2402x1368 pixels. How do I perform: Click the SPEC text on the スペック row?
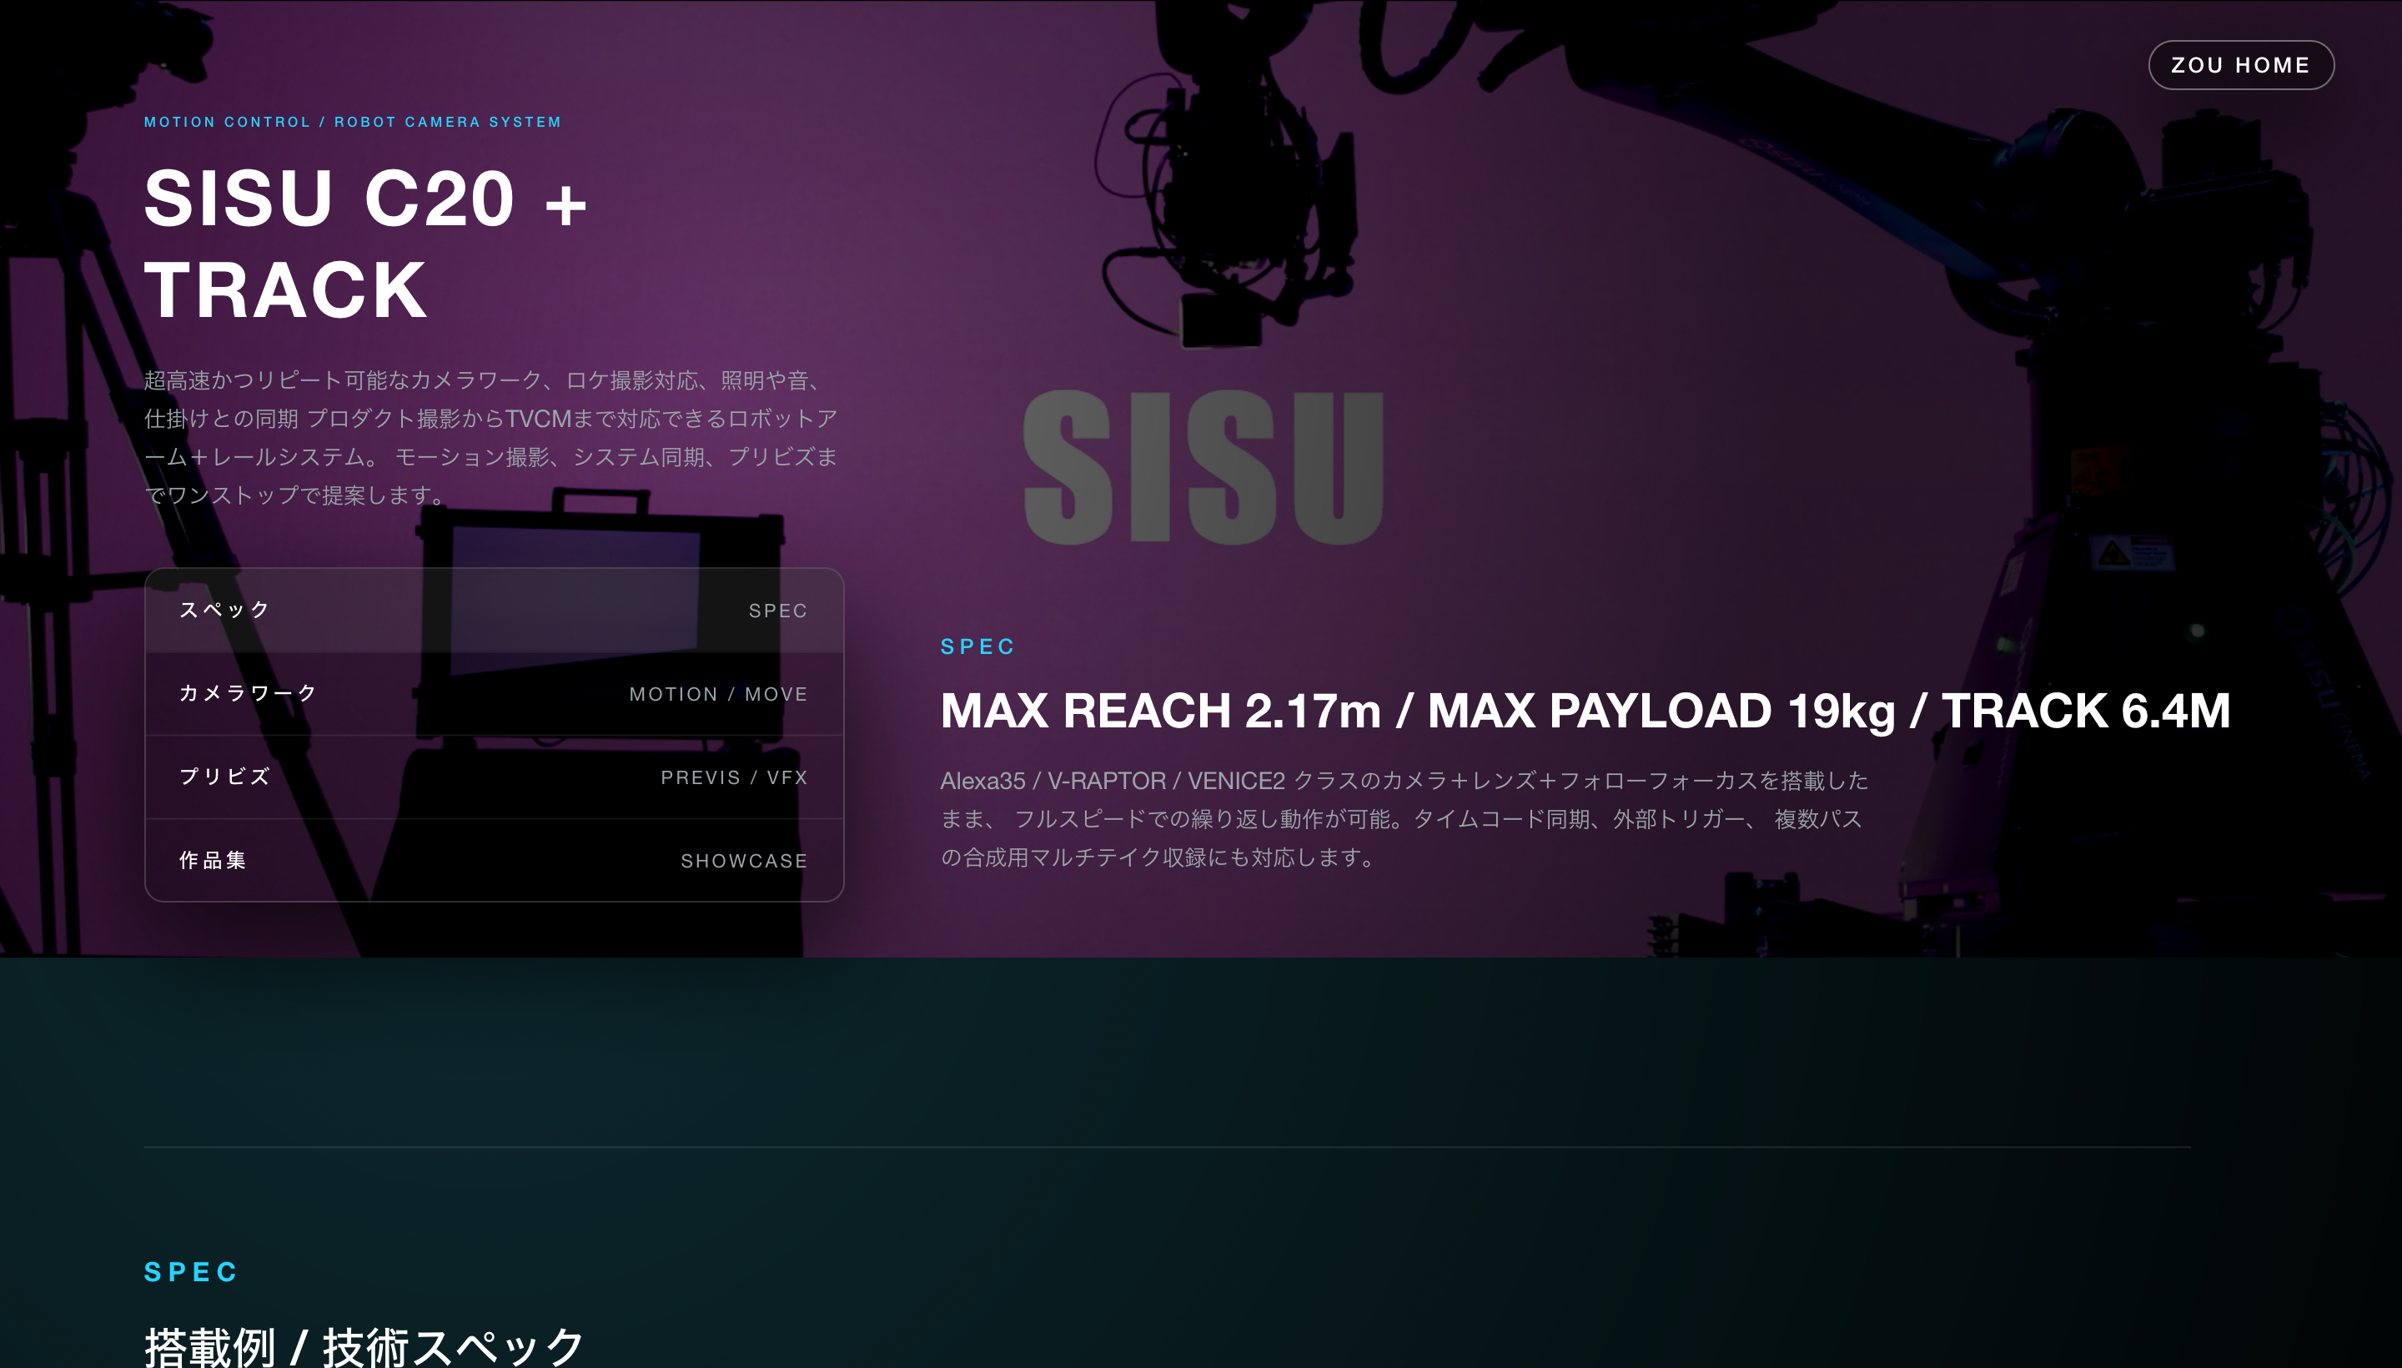click(x=778, y=609)
